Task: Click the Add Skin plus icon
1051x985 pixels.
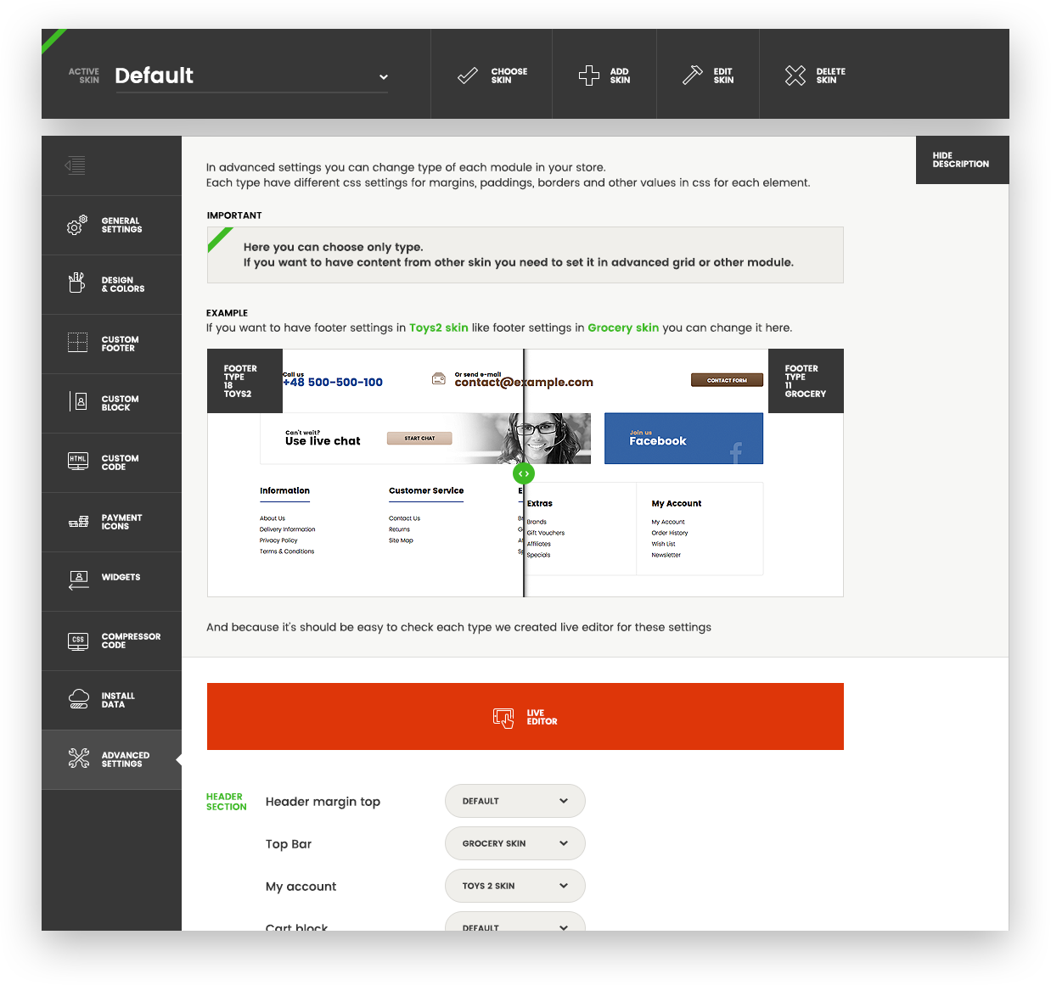Action: 588,76
